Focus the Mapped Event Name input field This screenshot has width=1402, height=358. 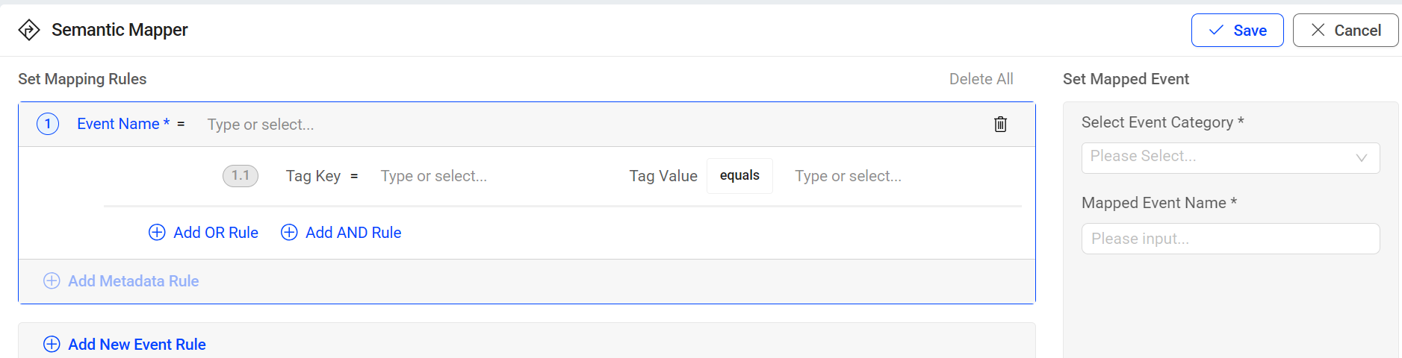point(1230,239)
